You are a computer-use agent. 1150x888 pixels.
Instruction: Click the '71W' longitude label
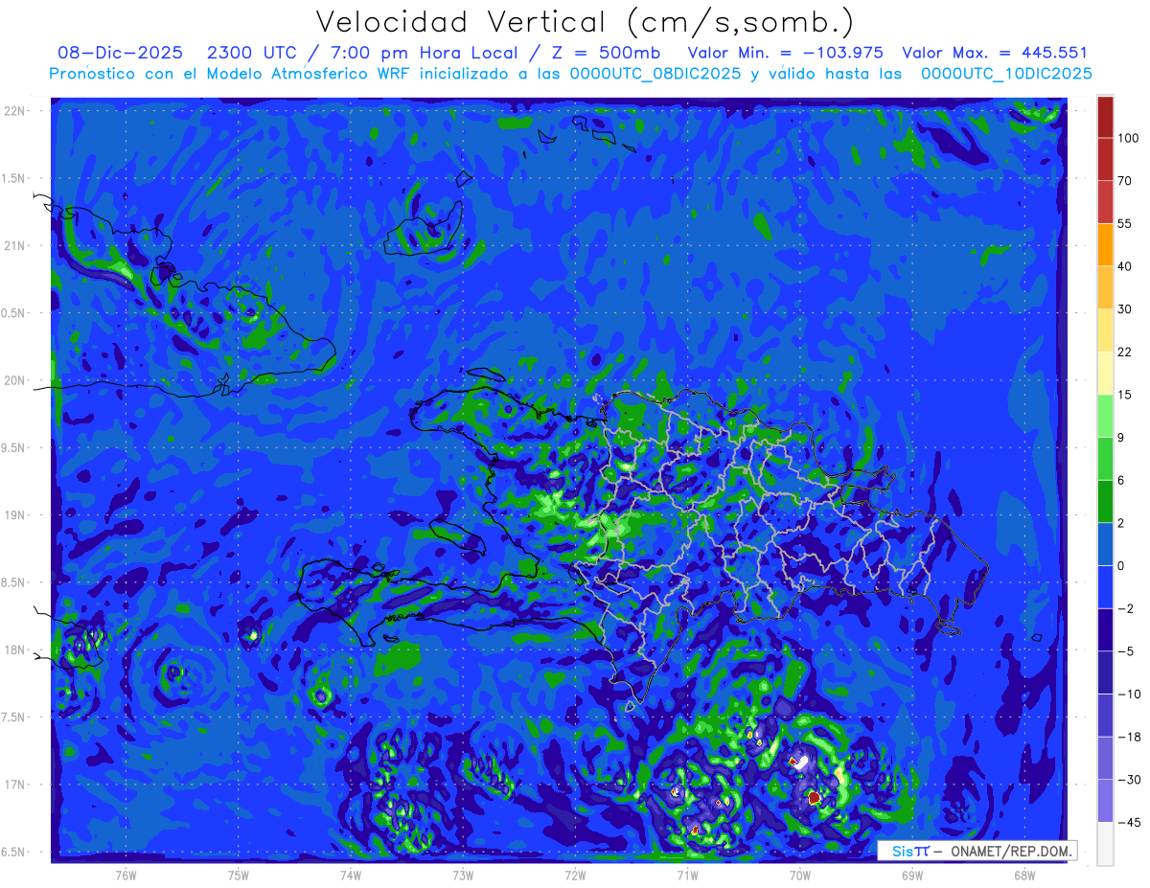click(687, 875)
